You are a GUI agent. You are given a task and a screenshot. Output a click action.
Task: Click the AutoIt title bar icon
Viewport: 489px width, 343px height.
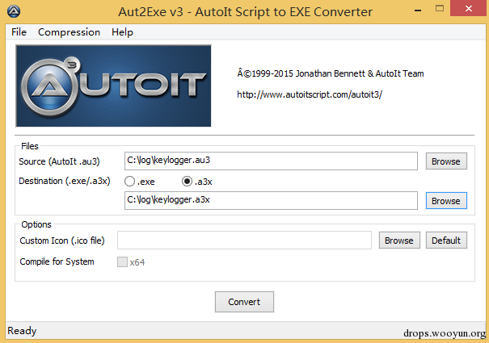pyautogui.click(x=14, y=11)
